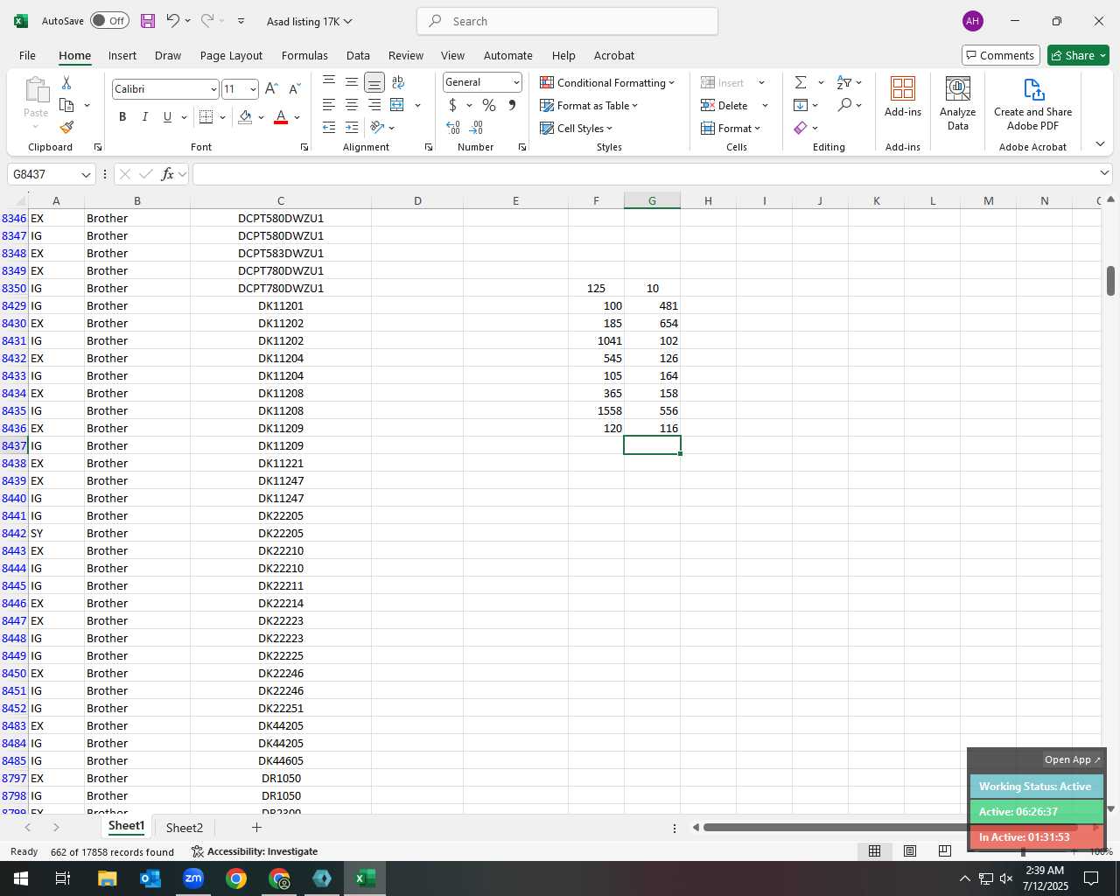Open the Fill Color bucket swatch

[x=245, y=117]
